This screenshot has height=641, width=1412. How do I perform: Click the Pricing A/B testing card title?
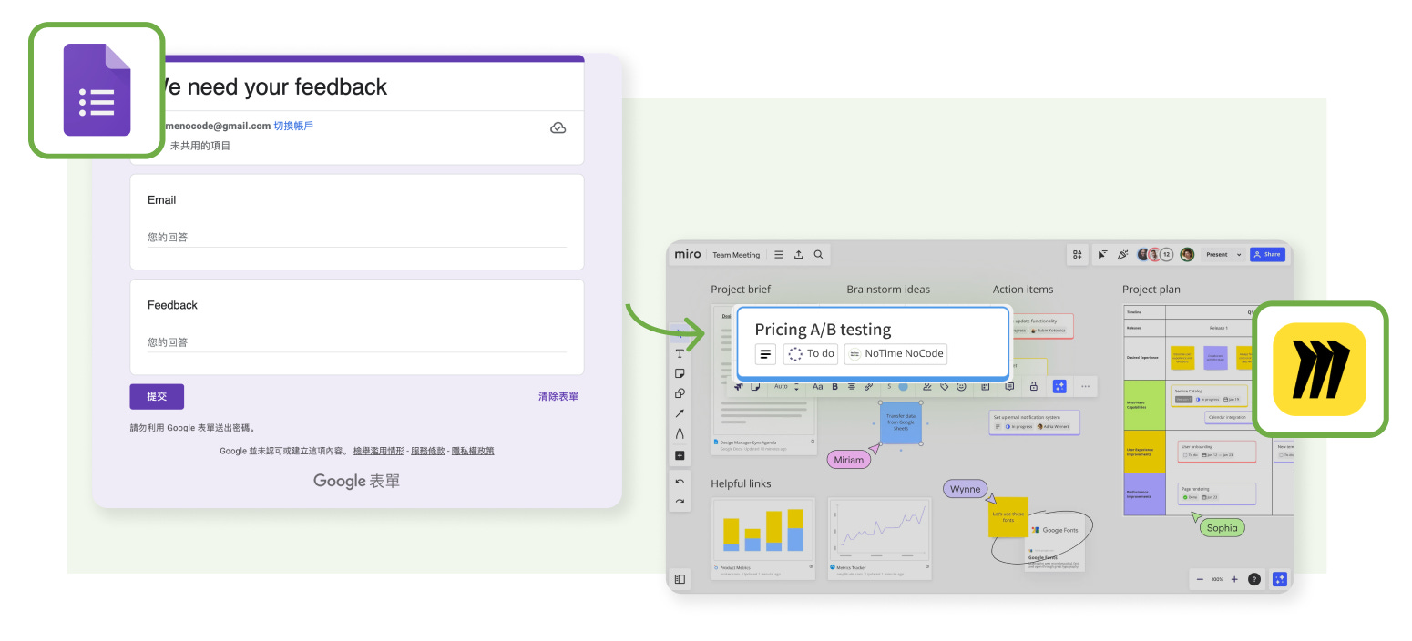(823, 330)
